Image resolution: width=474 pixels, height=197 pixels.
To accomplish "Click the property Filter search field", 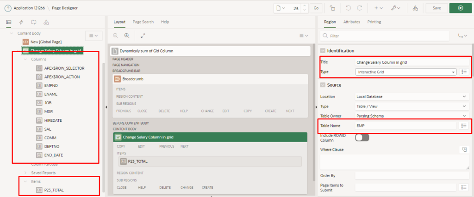I will pyautogui.click(x=389, y=36).
